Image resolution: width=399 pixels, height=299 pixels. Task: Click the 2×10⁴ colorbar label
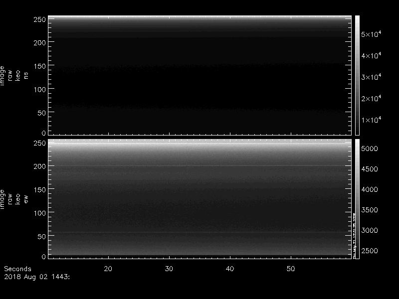coord(371,98)
